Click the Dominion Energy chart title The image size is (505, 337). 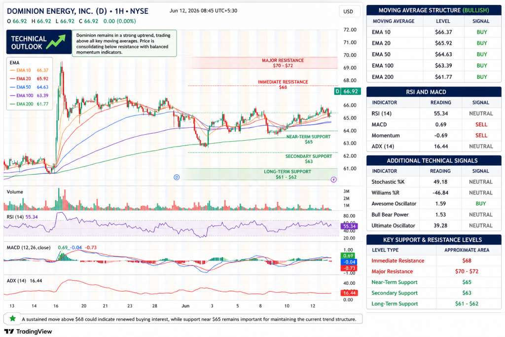coord(77,11)
